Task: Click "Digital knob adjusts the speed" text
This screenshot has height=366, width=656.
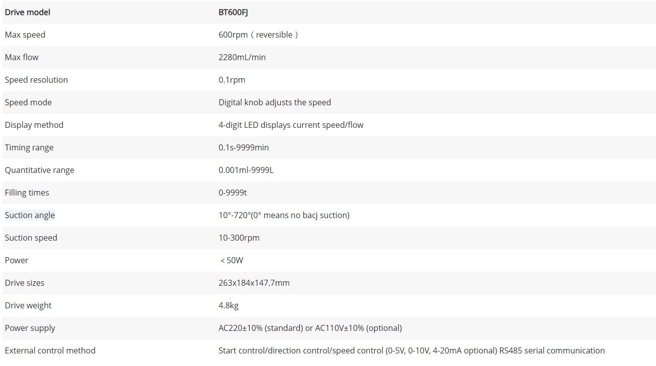Action: [x=275, y=102]
